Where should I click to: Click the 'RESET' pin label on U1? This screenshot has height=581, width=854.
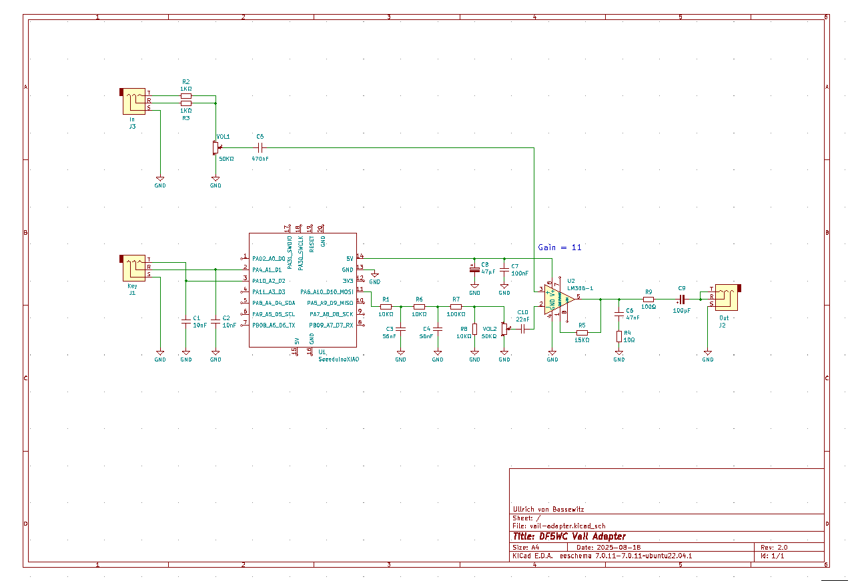(x=312, y=243)
